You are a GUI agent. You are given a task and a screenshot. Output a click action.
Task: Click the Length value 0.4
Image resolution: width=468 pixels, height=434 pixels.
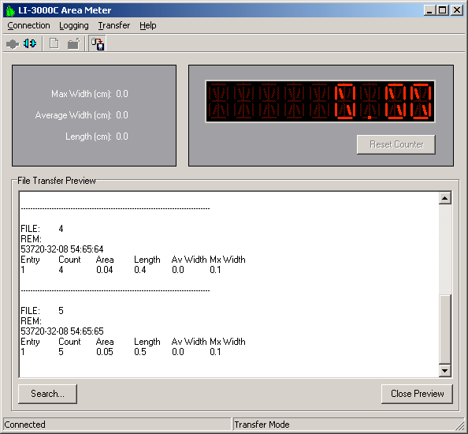[140, 270]
